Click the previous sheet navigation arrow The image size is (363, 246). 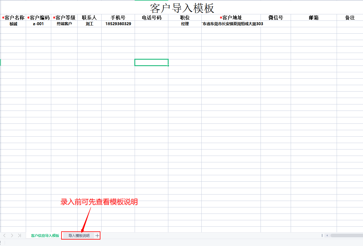(4, 235)
